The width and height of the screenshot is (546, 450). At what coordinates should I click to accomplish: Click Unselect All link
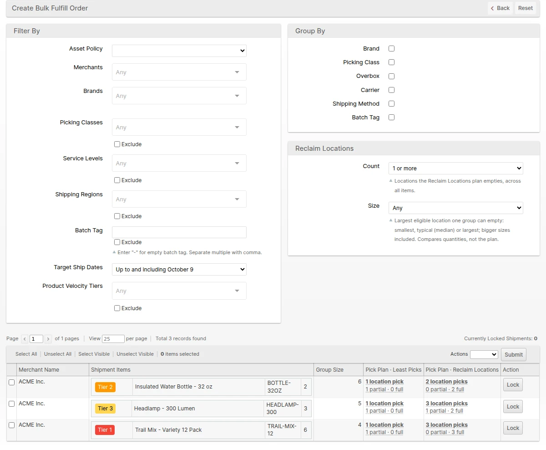click(x=58, y=354)
